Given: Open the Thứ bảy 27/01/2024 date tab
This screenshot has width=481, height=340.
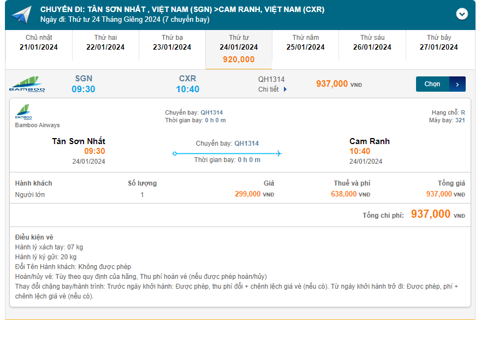Looking at the screenshot, I should pyautogui.click(x=439, y=43).
